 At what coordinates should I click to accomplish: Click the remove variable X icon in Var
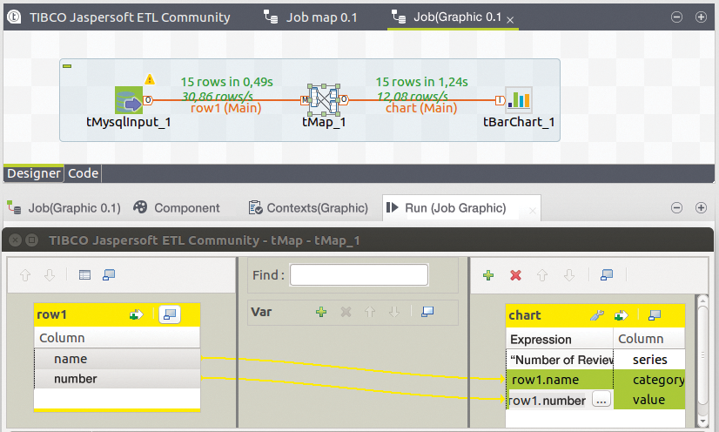tap(346, 313)
